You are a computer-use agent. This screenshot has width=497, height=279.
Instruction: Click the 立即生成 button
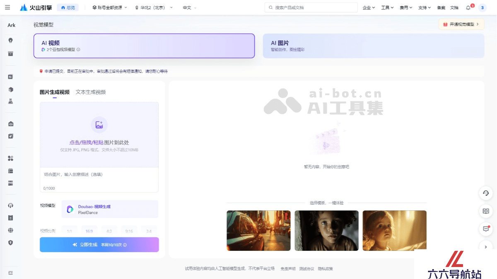pos(99,245)
